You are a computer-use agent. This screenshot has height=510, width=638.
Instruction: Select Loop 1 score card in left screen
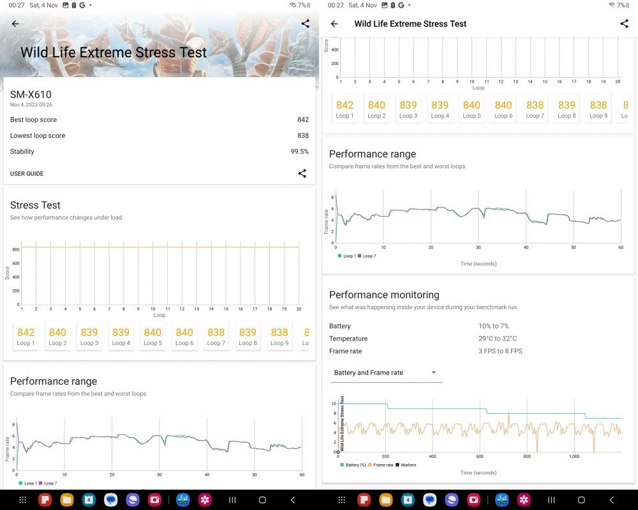[26, 337]
